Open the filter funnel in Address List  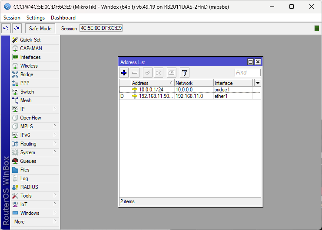click(185, 73)
